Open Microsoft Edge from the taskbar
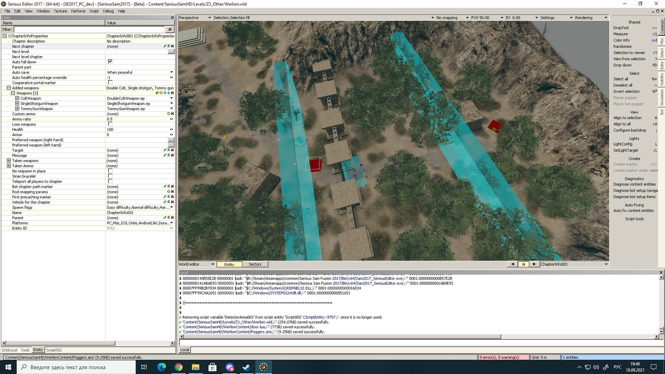This screenshot has width=665, height=374. click(162, 367)
